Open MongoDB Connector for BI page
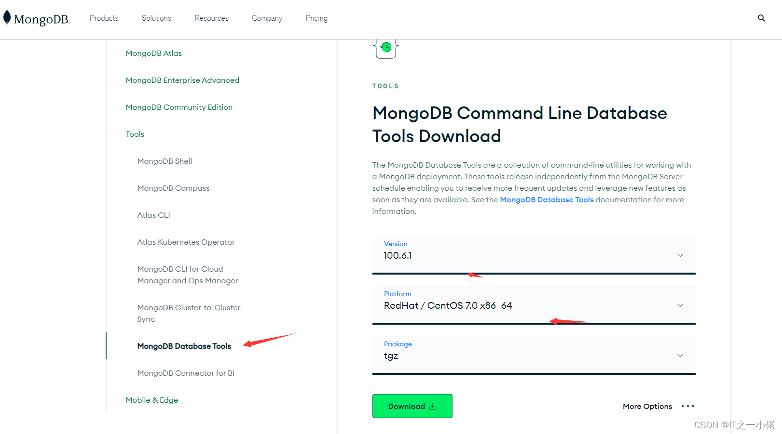 pos(186,373)
